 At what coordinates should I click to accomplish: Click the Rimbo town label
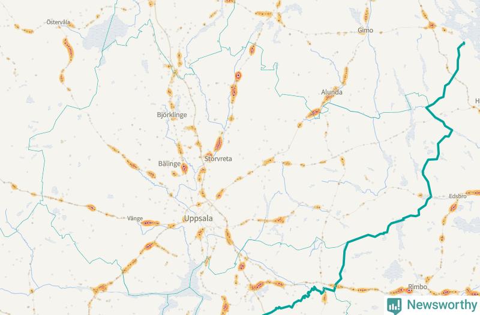point(418,287)
